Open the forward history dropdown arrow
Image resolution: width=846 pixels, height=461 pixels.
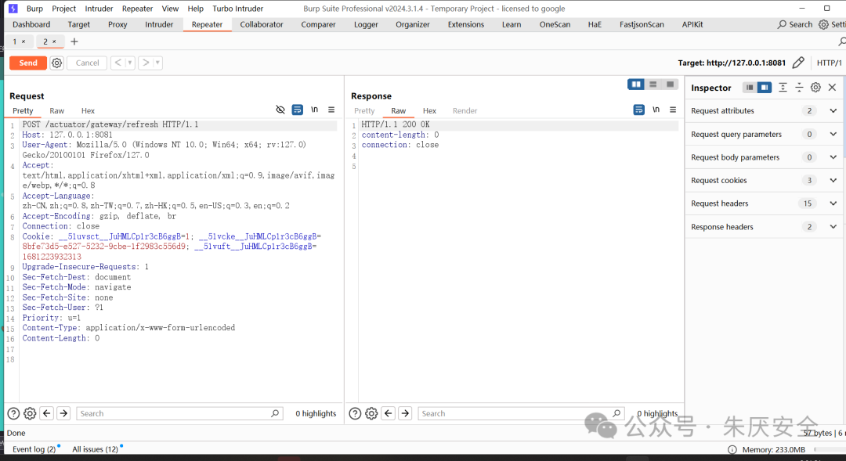click(157, 63)
